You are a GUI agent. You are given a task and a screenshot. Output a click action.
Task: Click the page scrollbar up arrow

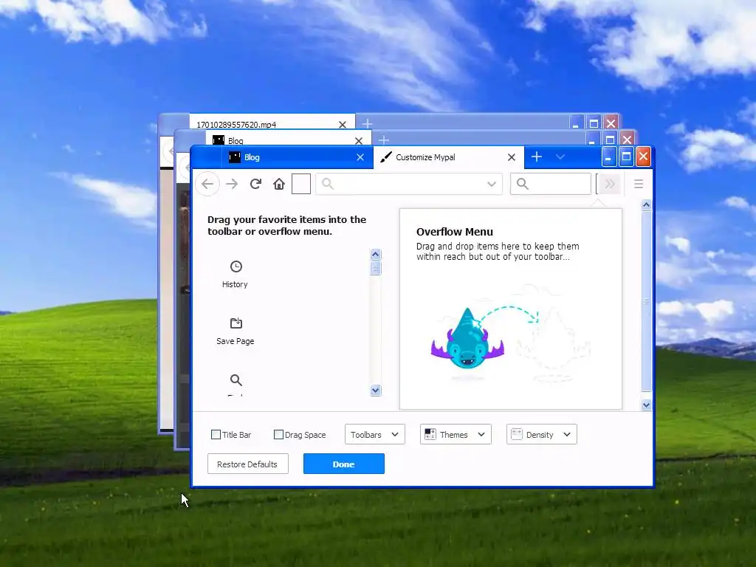click(647, 205)
